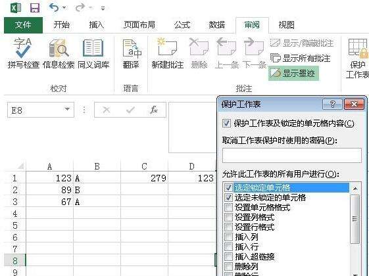Close the 保护工作表 dialog

point(354,104)
